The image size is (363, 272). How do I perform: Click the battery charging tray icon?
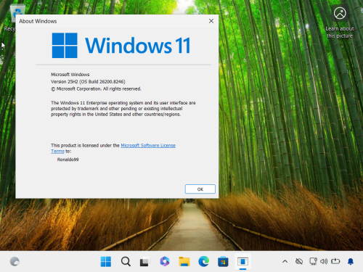click(x=335, y=261)
